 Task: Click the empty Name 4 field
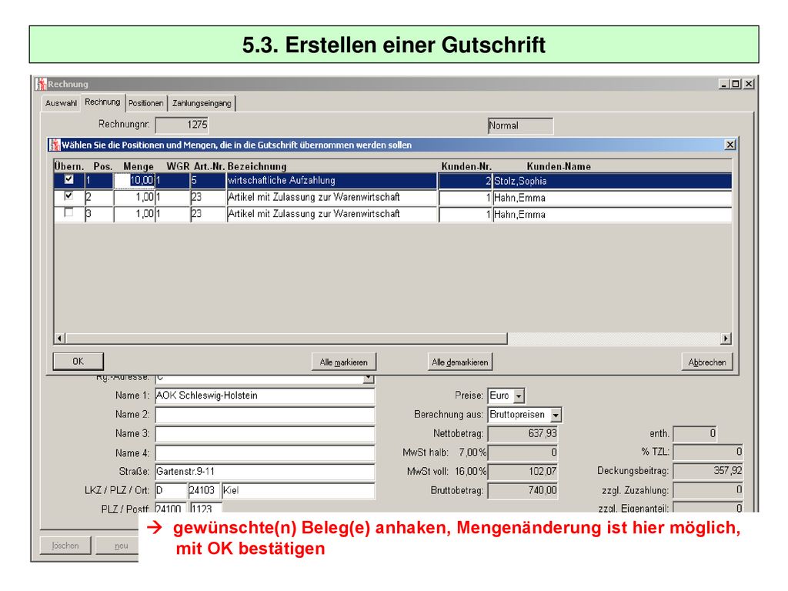(265, 453)
